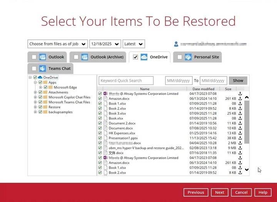Click the start date MM/dd/yyyy field before 'To'
Image resolution: width=277 pixels, height=202 pixels.
tap(179, 81)
